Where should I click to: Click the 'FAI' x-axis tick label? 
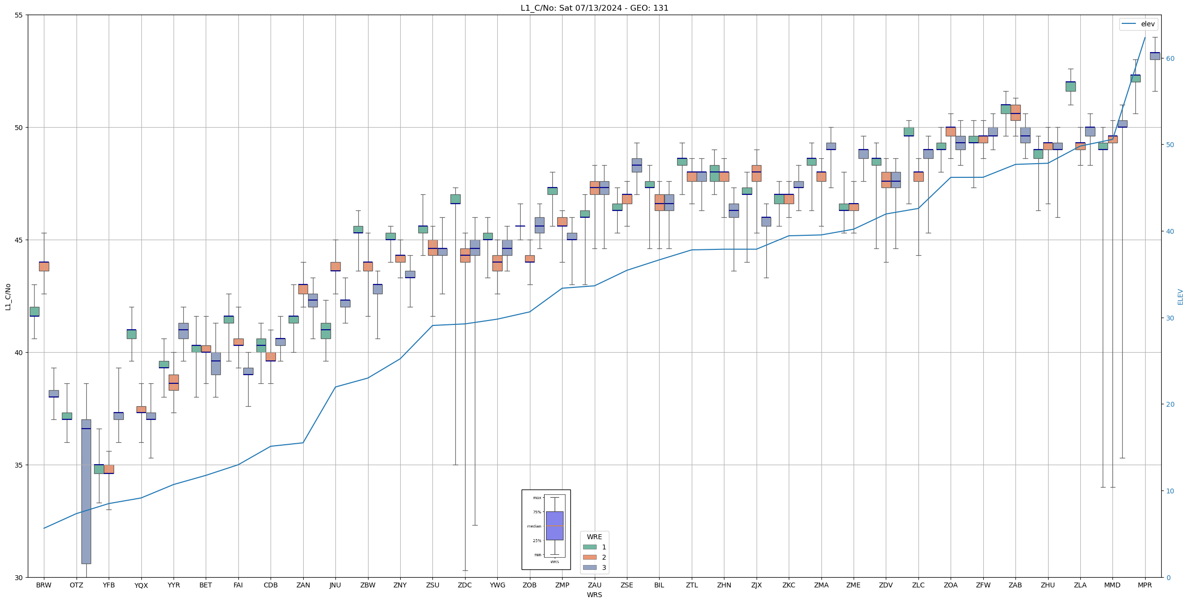238,585
